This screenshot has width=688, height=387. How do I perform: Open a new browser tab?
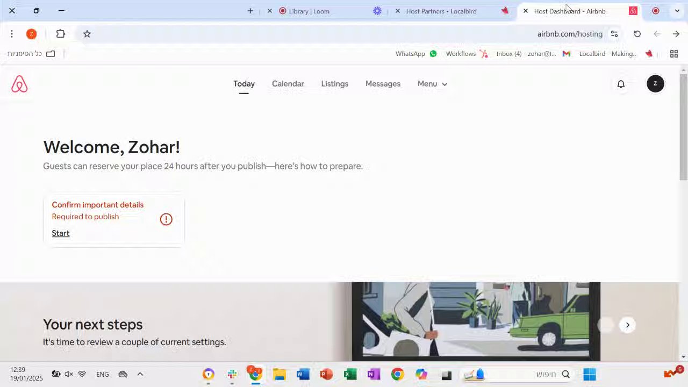(x=250, y=11)
